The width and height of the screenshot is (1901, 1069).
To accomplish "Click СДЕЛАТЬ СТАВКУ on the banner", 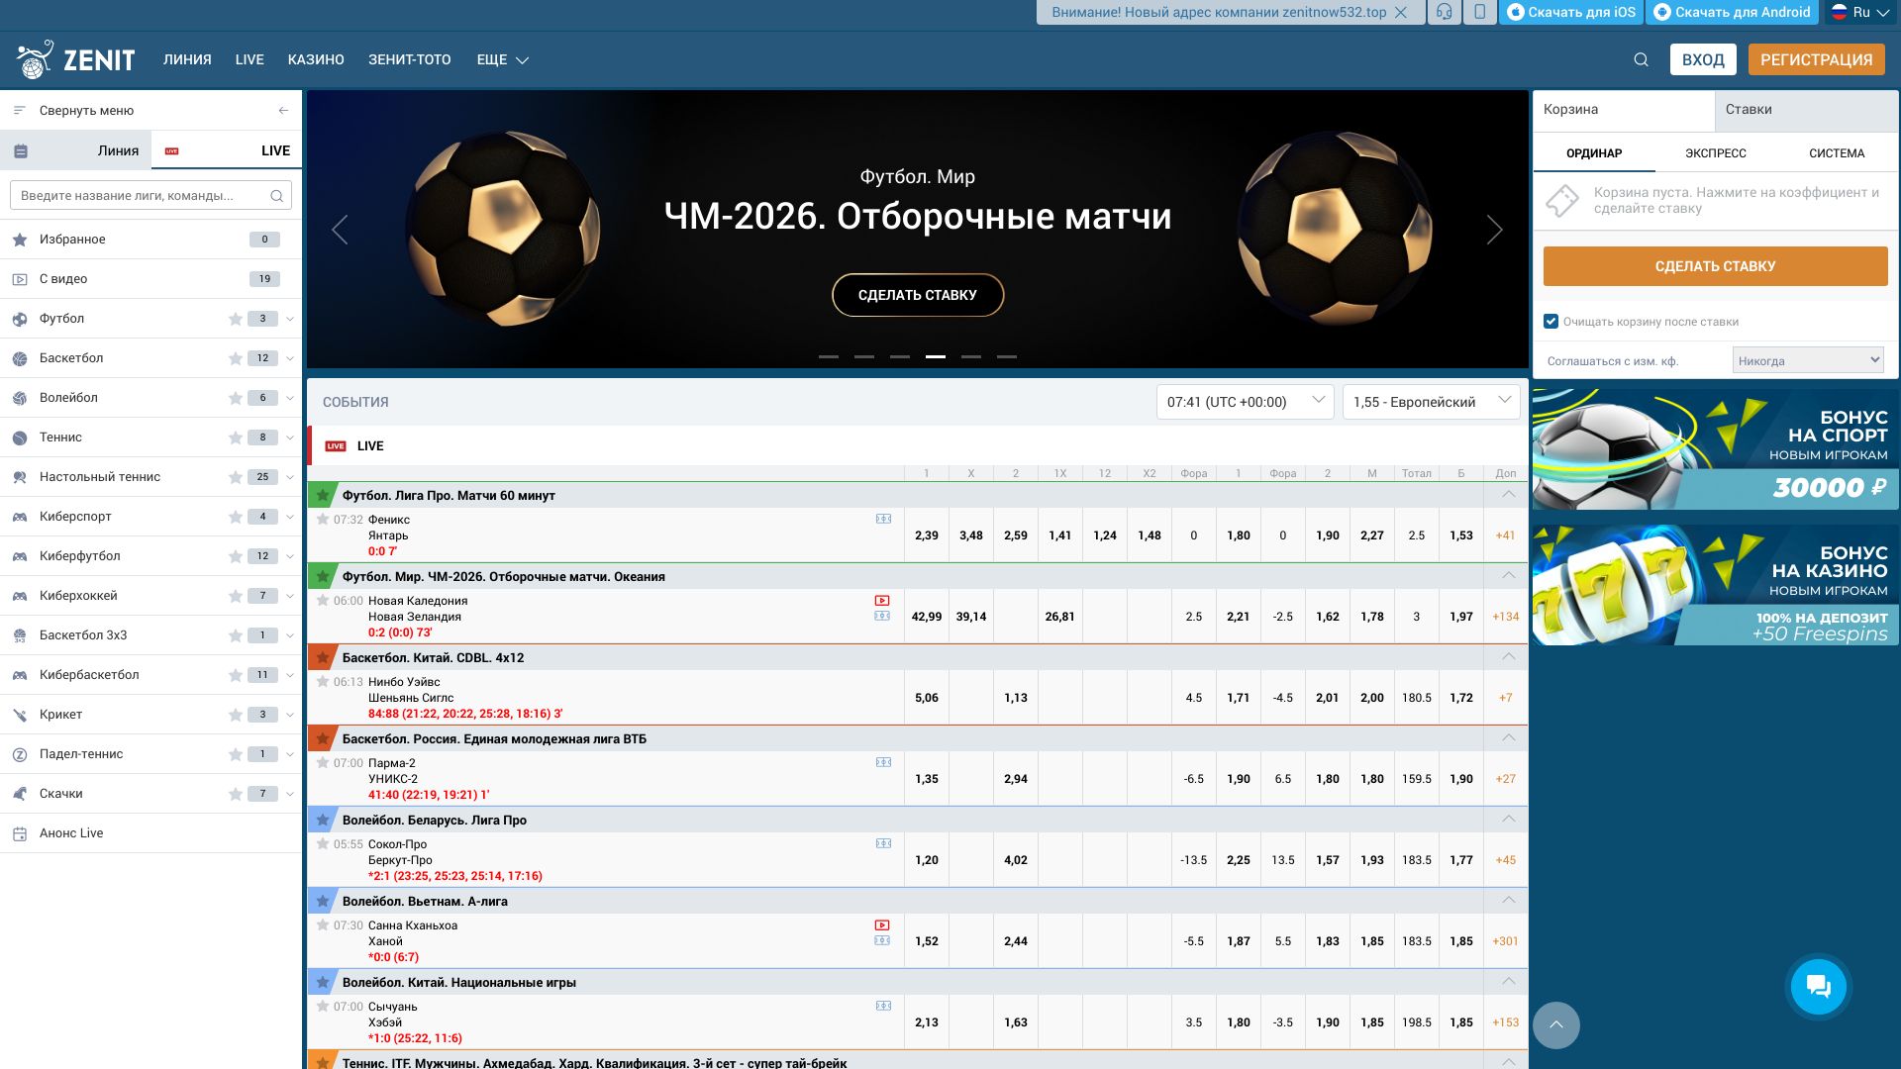I will (917, 295).
